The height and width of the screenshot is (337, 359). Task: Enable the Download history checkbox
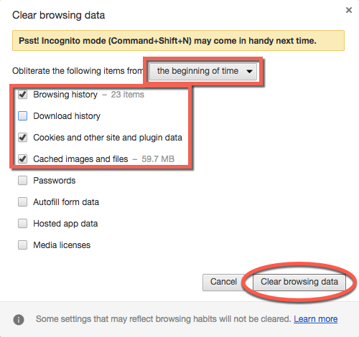tap(23, 116)
